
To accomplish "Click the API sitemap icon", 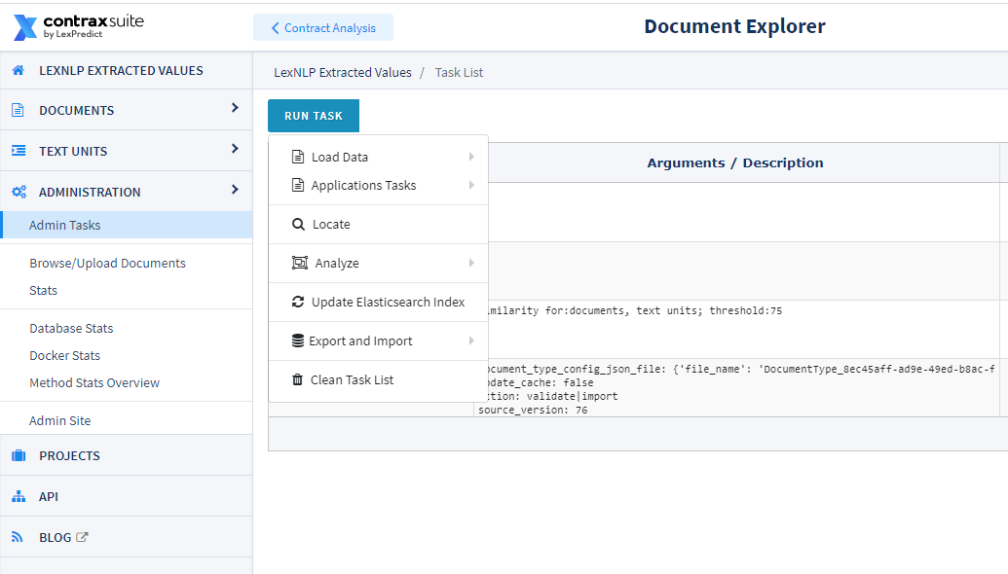I will click(19, 497).
